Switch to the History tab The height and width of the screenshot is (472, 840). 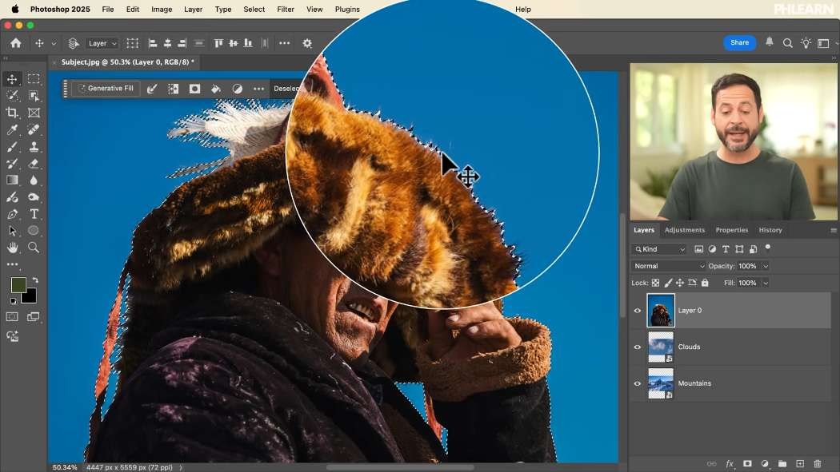[x=770, y=230]
